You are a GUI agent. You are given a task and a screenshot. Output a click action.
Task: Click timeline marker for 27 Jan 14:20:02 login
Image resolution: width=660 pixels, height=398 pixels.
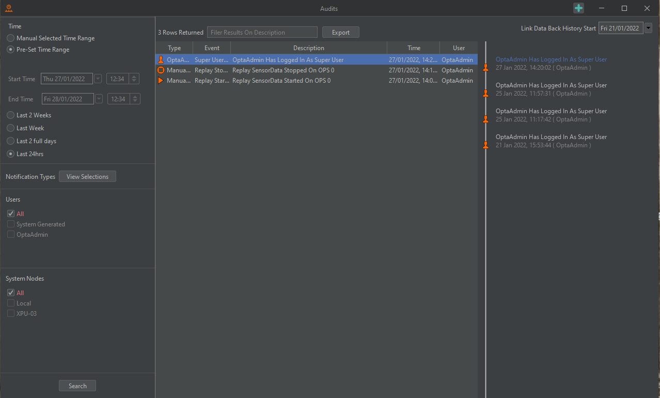pyautogui.click(x=485, y=67)
